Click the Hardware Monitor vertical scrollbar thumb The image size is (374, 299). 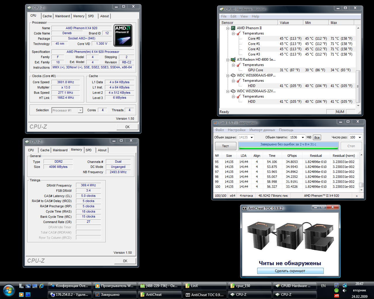358,86
